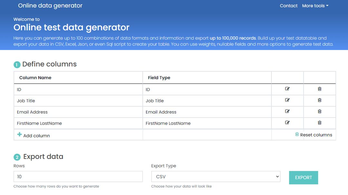Click the Rows input field

coord(78,176)
